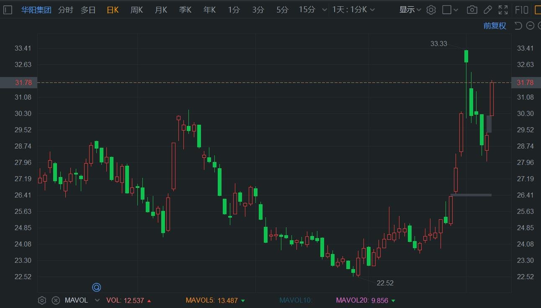
Task: Click the 华阳集团 stock name
Action: [x=36, y=10]
